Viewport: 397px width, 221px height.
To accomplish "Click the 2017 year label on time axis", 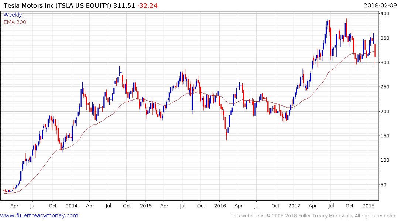I will [x=294, y=206].
